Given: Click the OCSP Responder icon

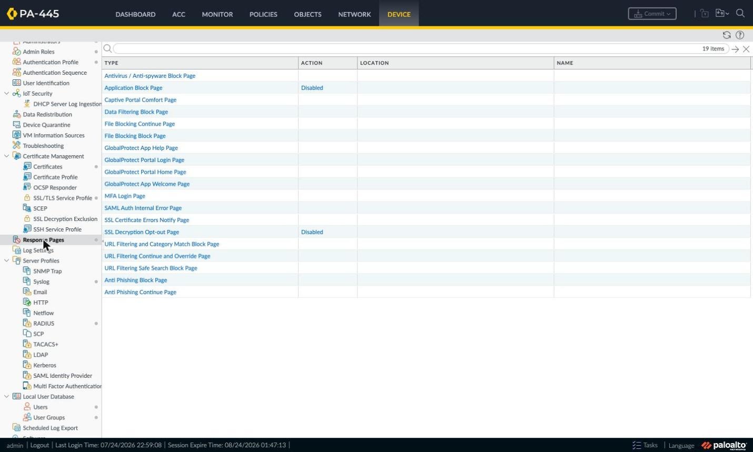Looking at the screenshot, I should click(x=27, y=187).
